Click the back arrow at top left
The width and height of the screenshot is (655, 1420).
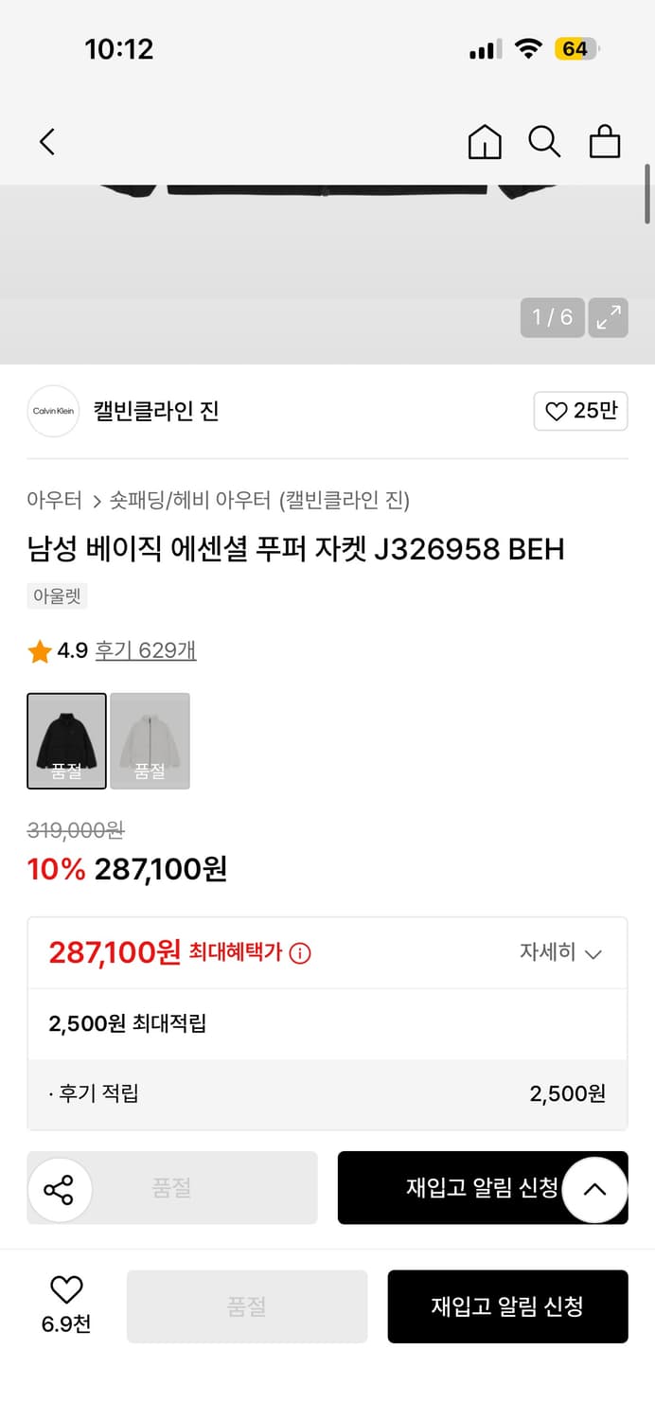point(47,141)
